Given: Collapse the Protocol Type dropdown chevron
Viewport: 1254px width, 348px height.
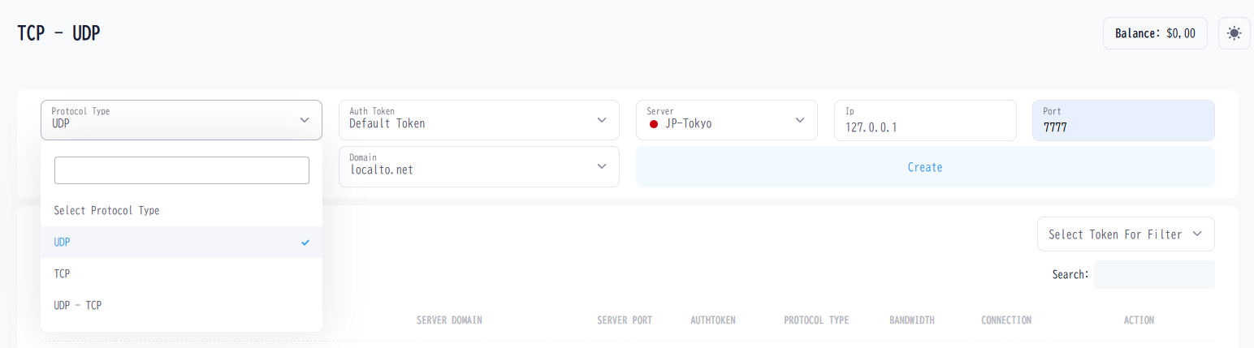Looking at the screenshot, I should (x=305, y=120).
